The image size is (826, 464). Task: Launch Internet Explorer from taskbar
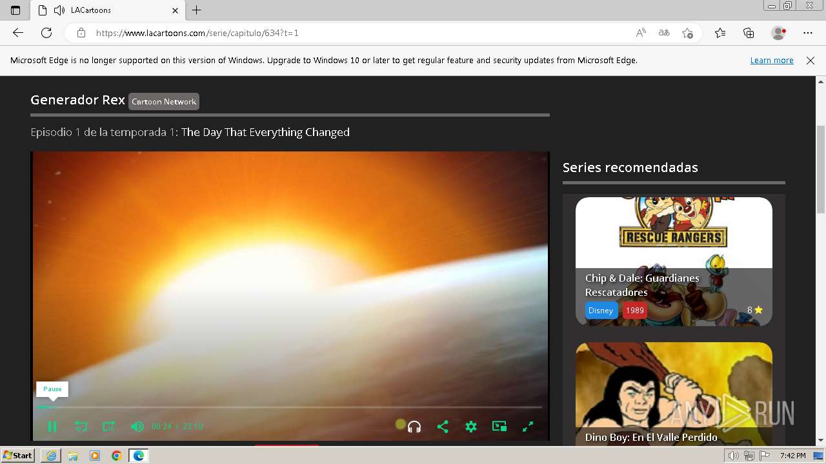click(x=51, y=456)
